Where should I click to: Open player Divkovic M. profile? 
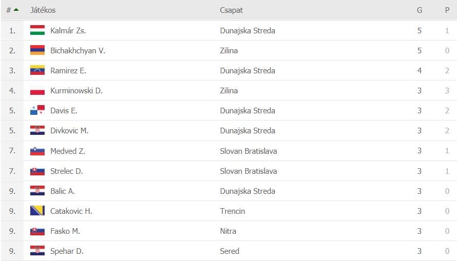[69, 130]
